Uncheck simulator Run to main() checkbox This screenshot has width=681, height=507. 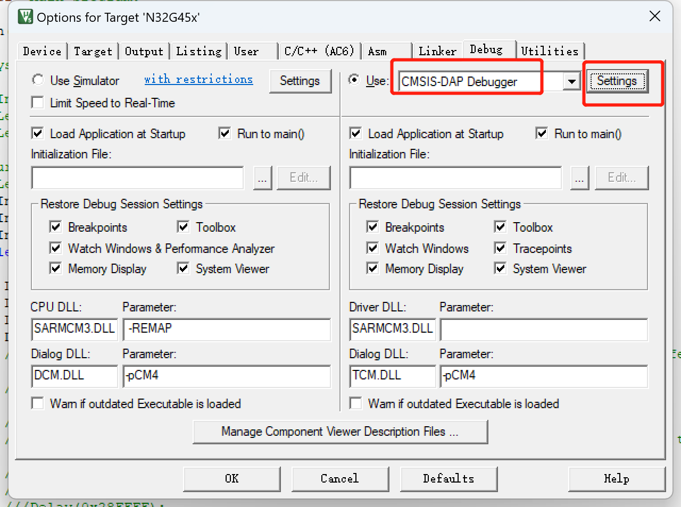tap(225, 133)
